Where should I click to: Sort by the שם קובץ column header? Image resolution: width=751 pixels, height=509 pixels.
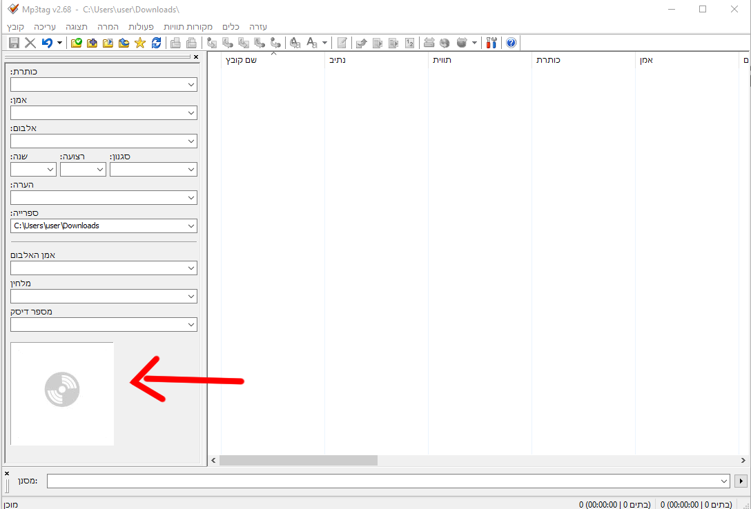pos(273,60)
